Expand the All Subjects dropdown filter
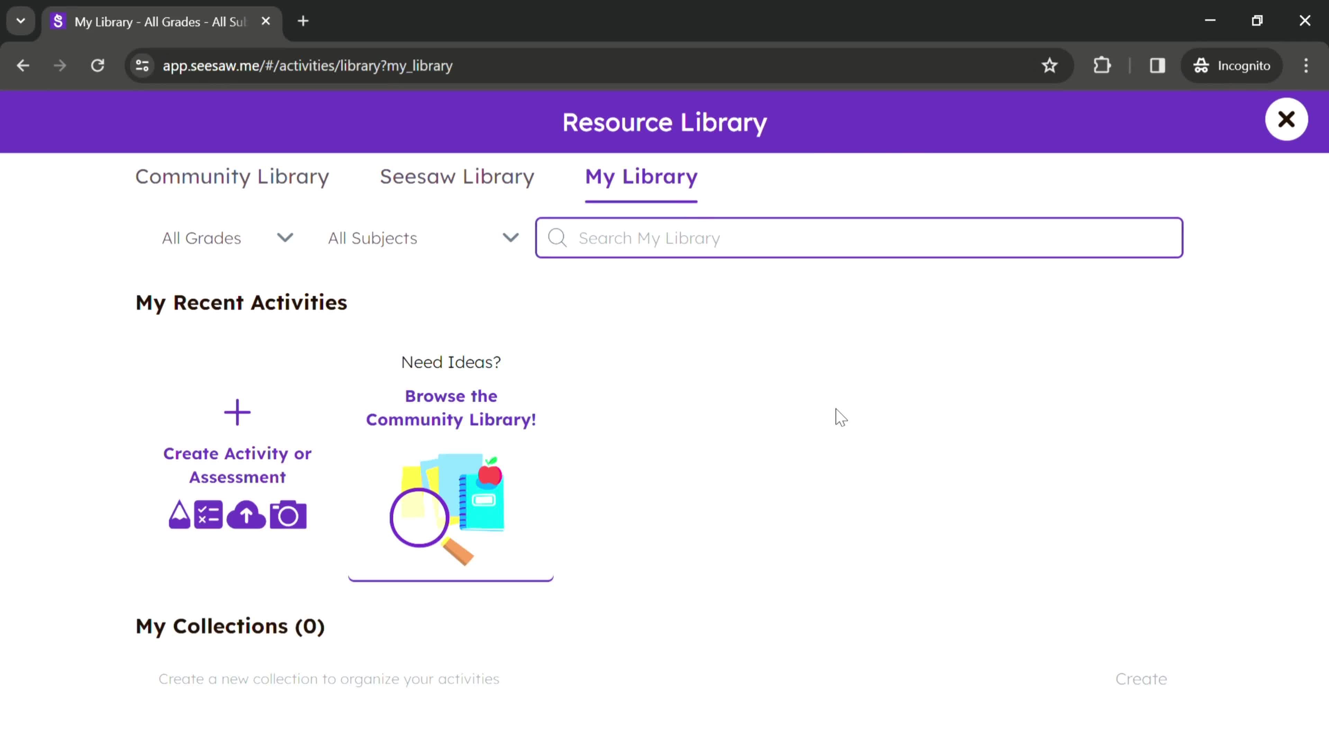 423,238
